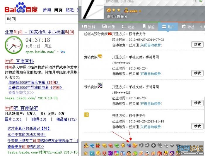Switch to the 相册 album tab
Image resolution: width=205 pixels, height=156 pixels.
tap(108, 27)
